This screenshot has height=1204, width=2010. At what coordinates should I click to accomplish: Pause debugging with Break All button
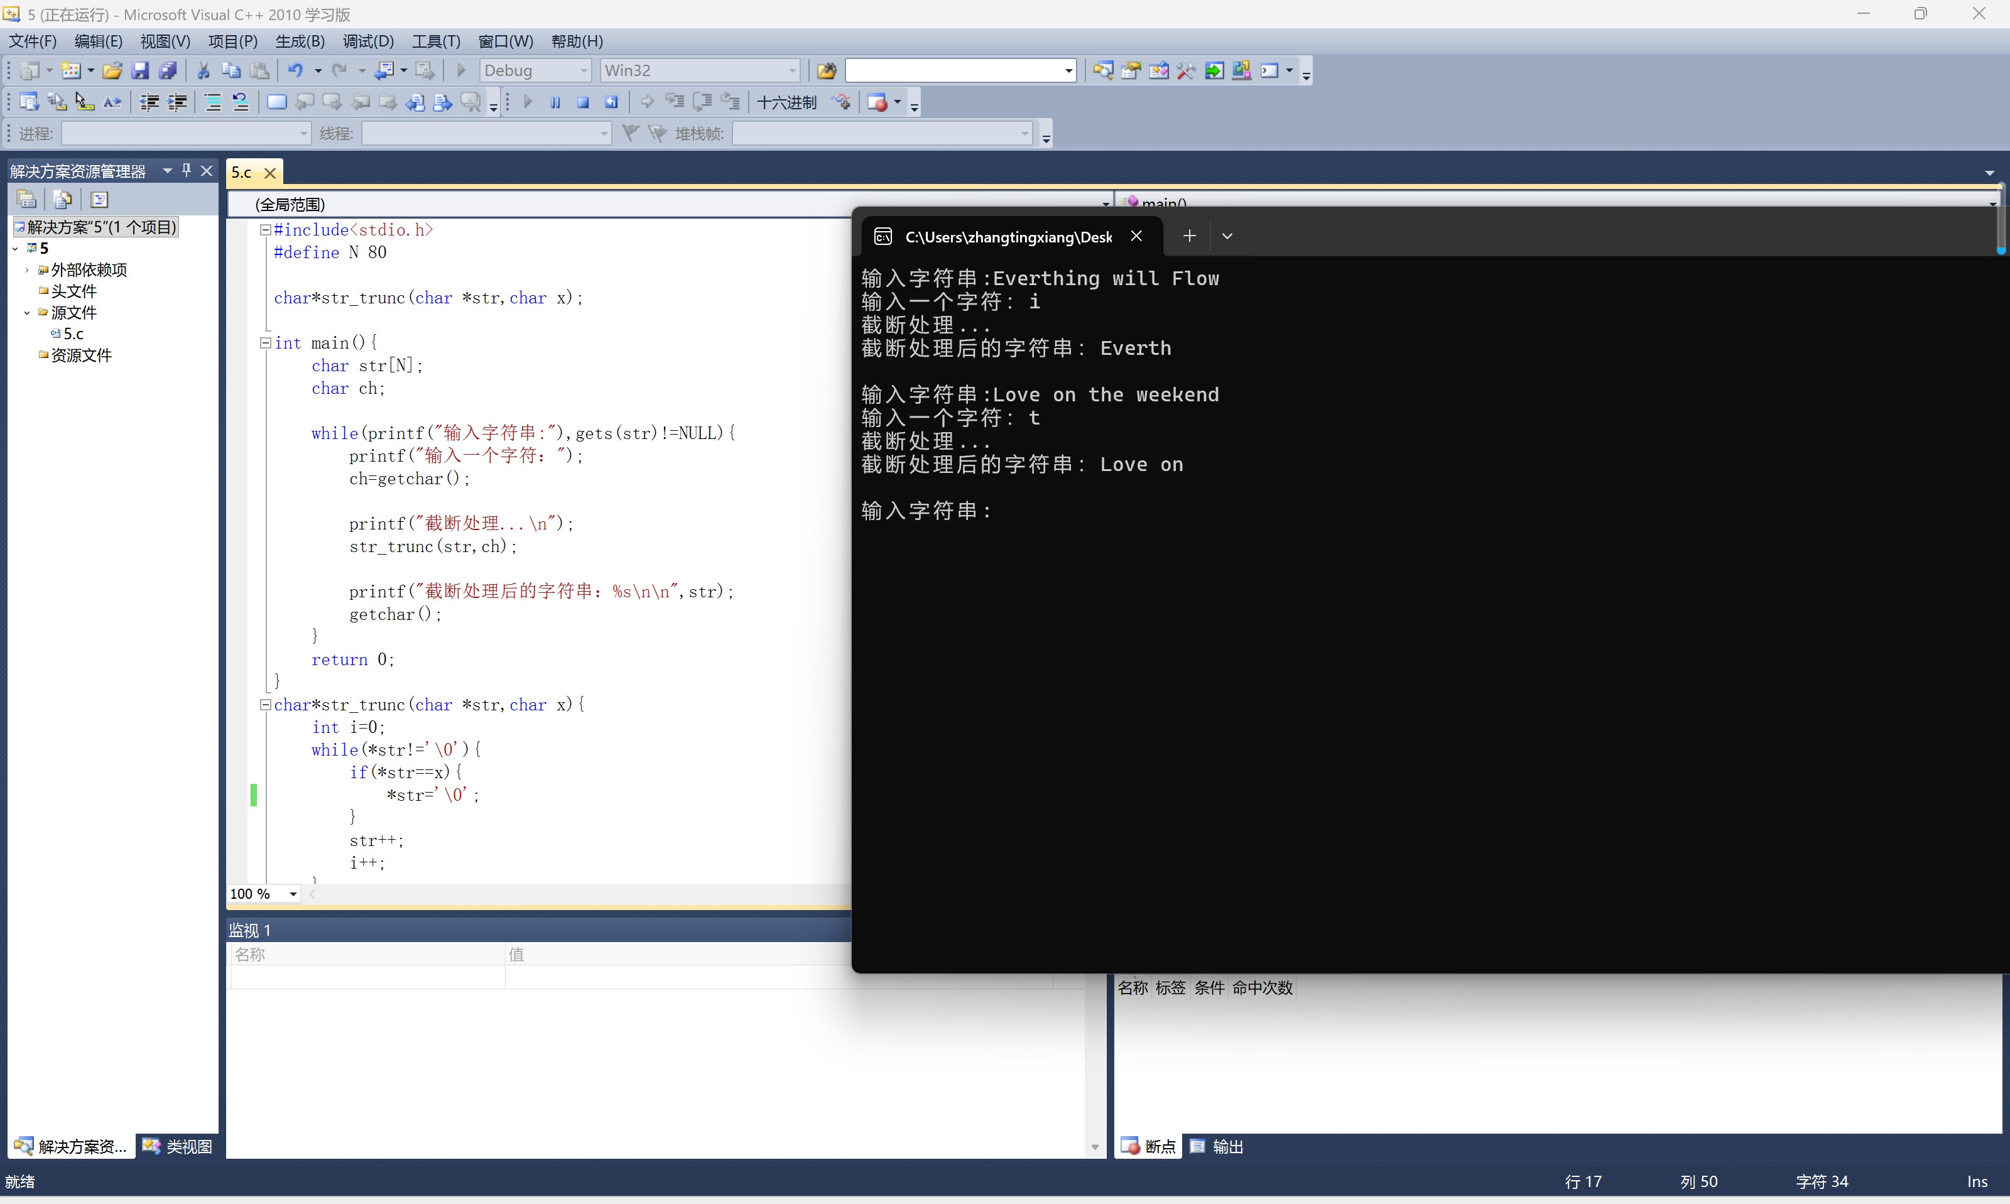point(556,102)
